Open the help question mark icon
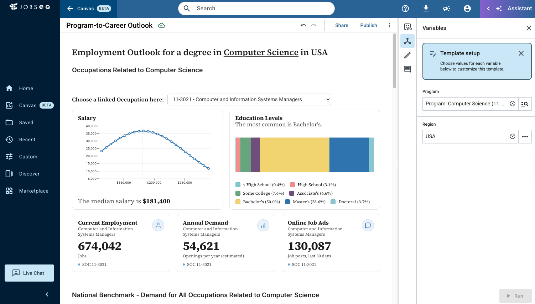 (405, 9)
